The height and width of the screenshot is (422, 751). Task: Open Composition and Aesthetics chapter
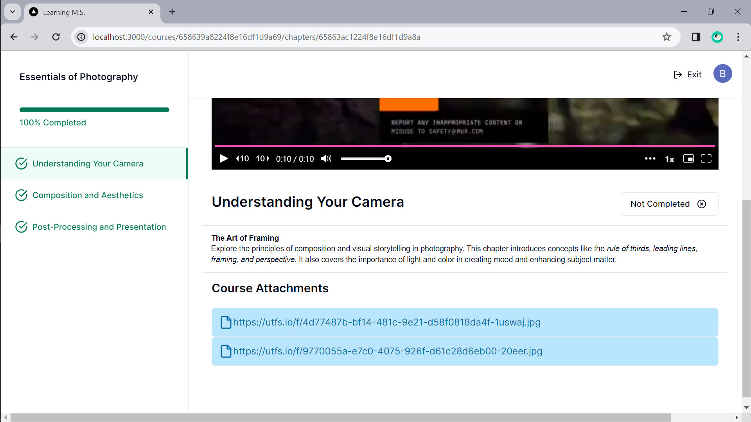click(88, 195)
